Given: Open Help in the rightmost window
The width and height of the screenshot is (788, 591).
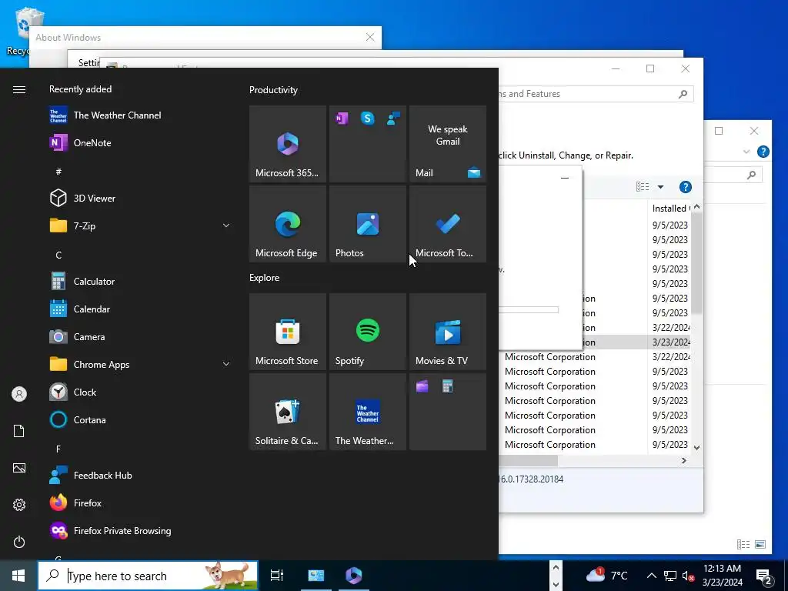Looking at the screenshot, I should click(x=763, y=152).
